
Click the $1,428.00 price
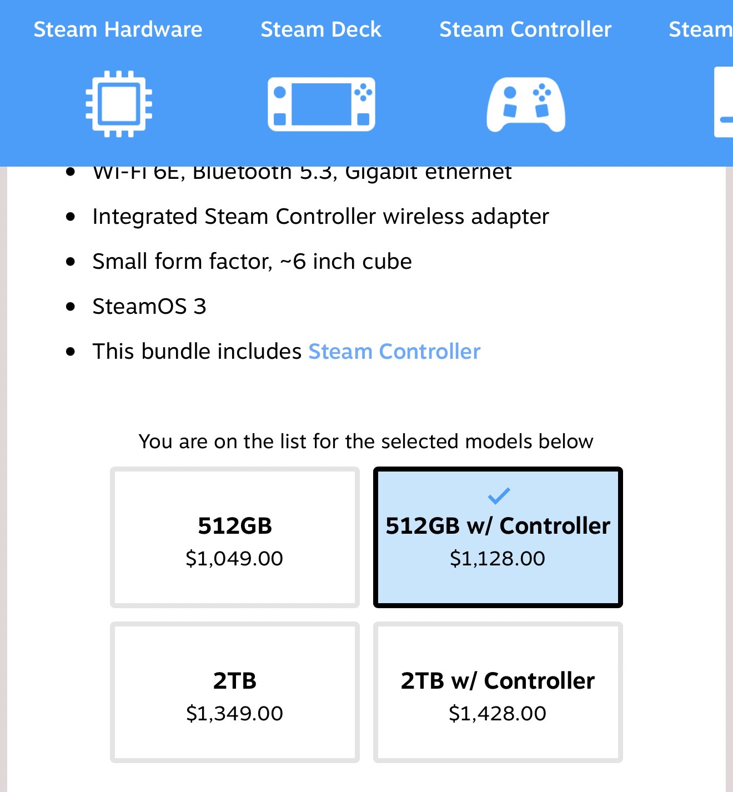[x=498, y=714]
